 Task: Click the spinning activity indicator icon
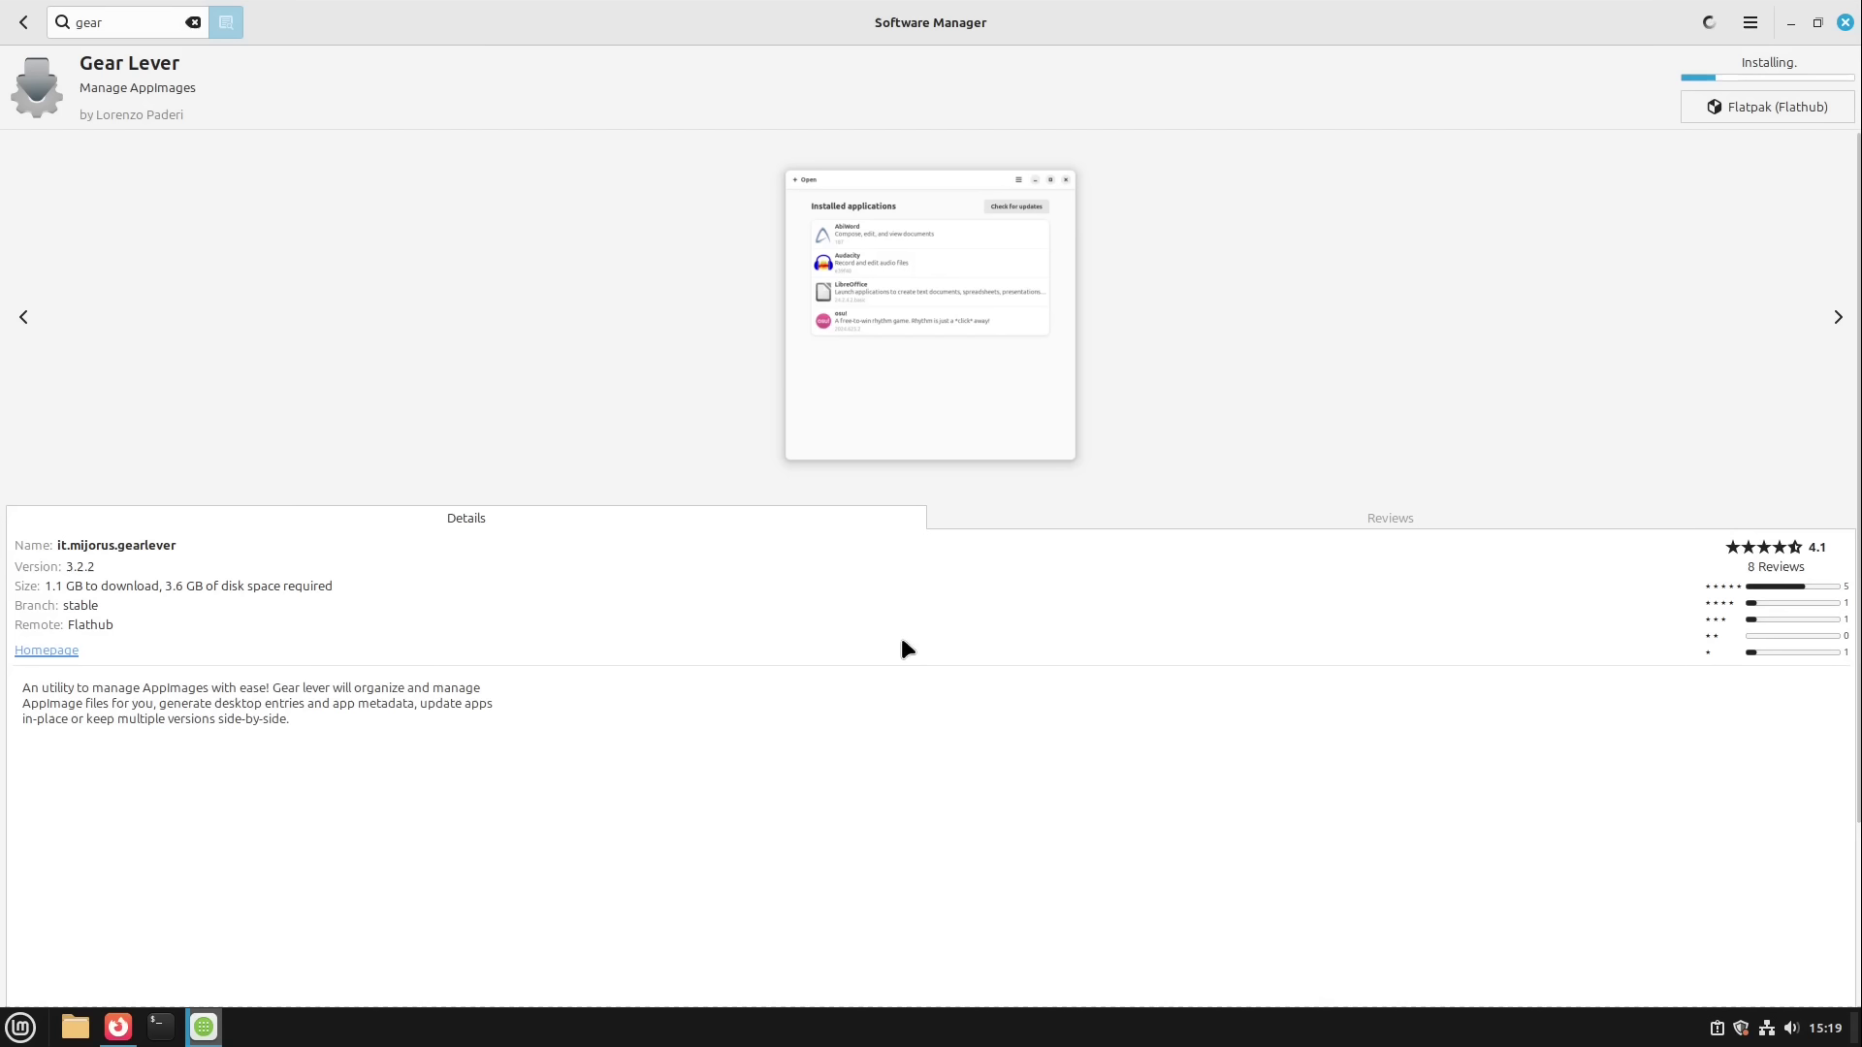coord(1709,22)
